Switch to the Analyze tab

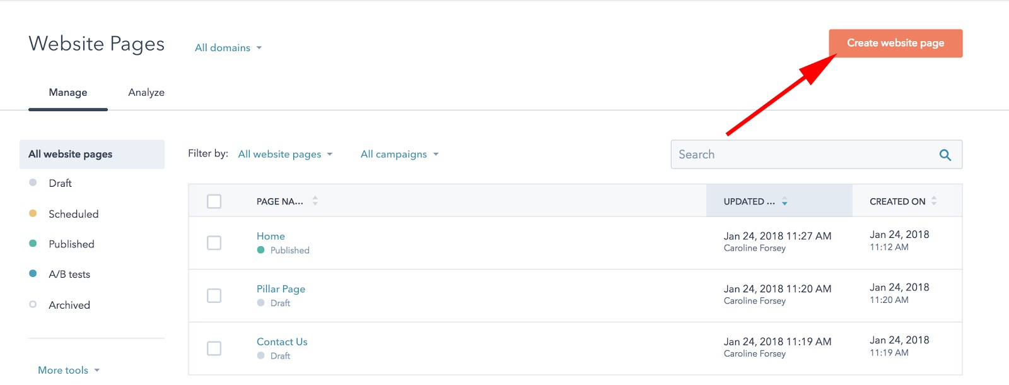[x=146, y=93]
